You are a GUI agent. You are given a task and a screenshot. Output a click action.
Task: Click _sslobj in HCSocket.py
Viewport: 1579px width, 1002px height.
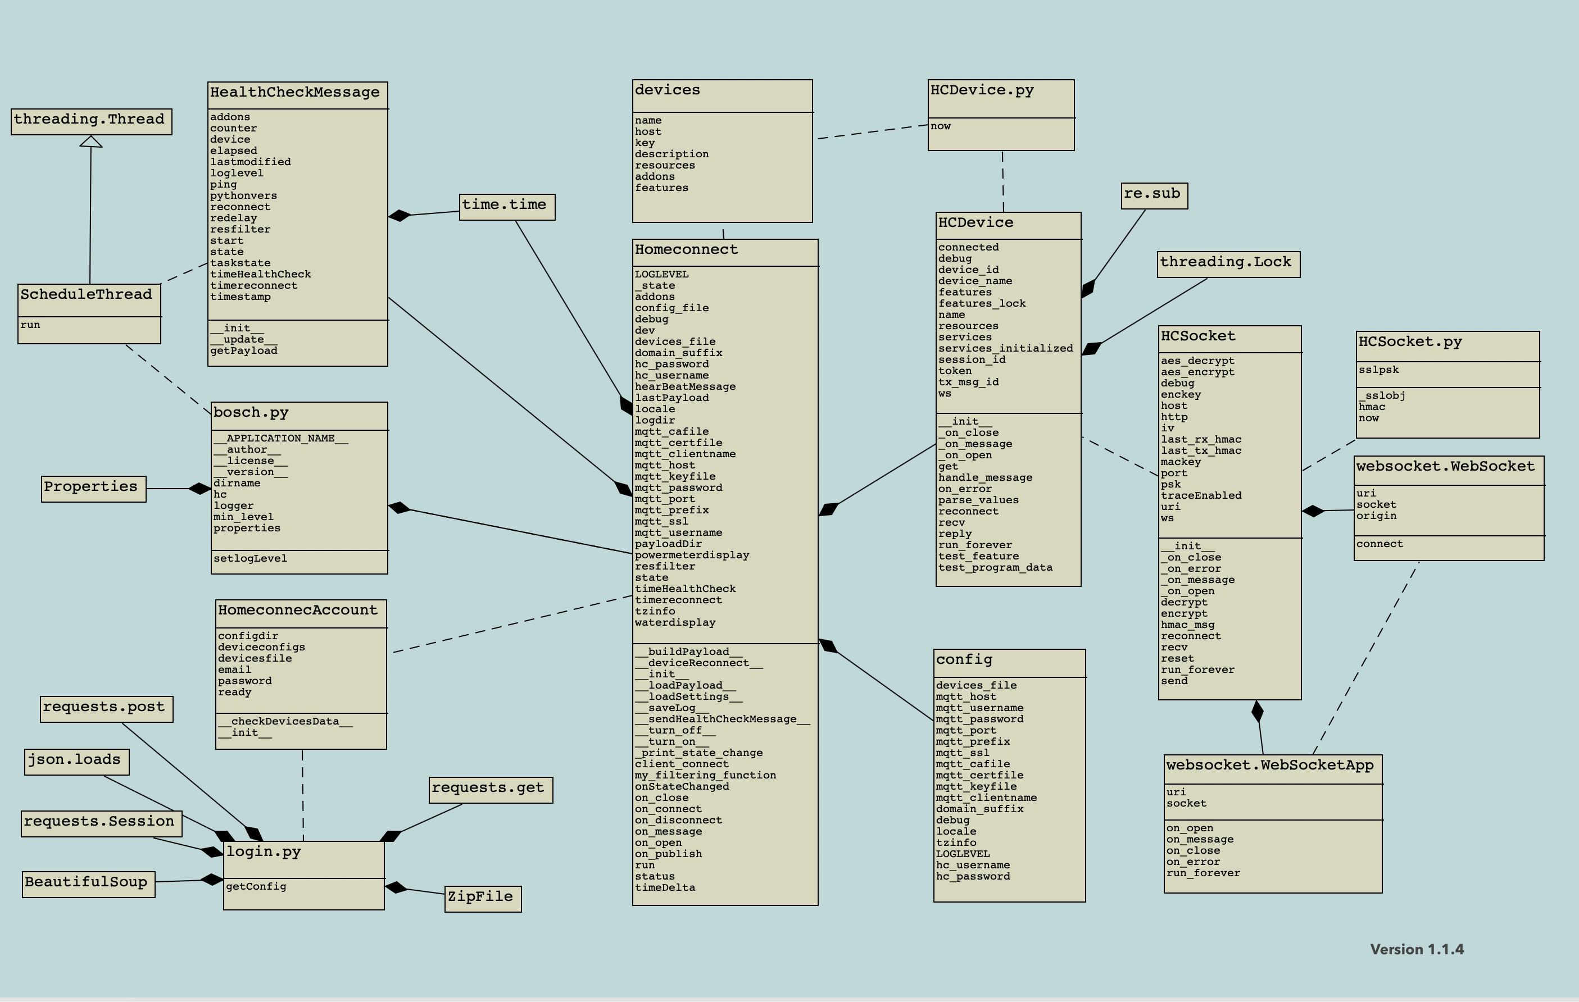click(x=1382, y=395)
